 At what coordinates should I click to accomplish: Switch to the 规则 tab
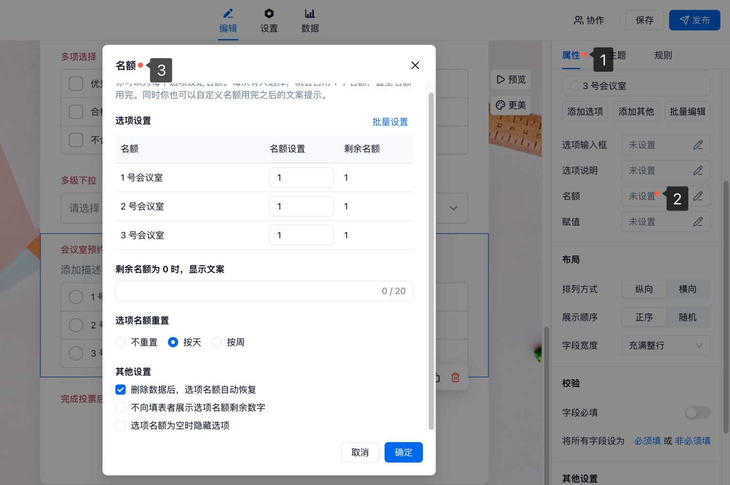pyautogui.click(x=663, y=56)
